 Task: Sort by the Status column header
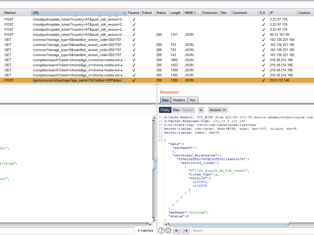point(161,13)
